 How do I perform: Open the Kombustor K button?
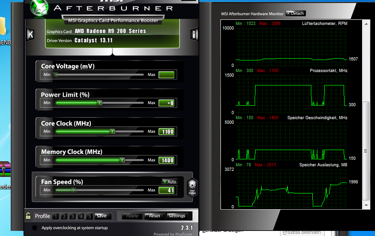tap(30, 35)
